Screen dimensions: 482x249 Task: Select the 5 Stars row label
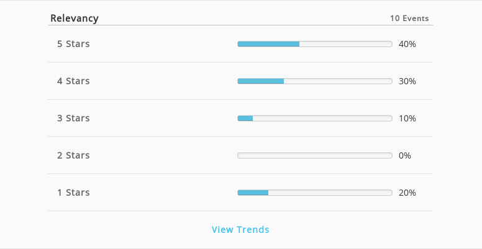(x=73, y=44)
